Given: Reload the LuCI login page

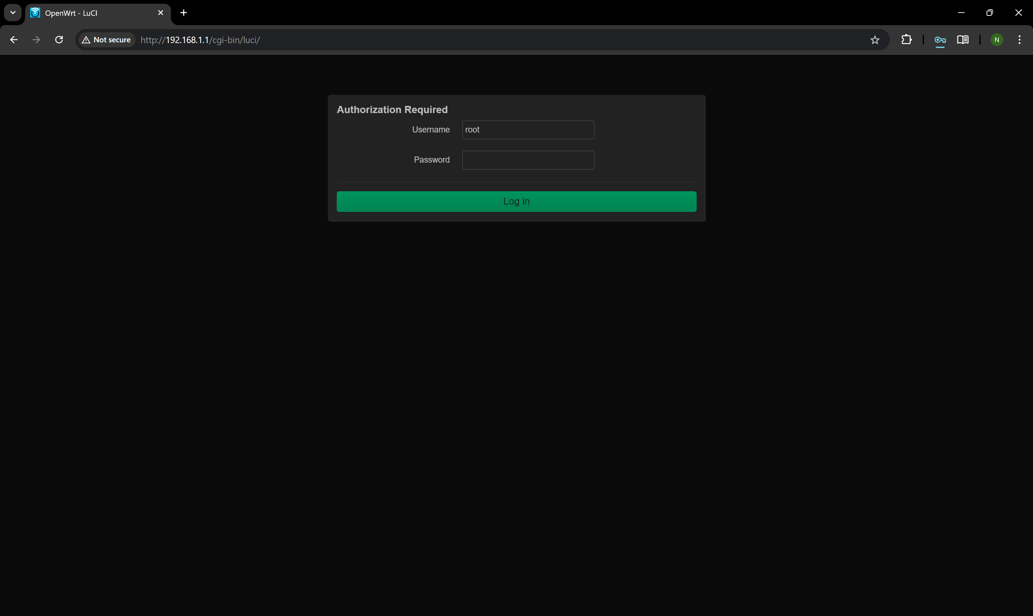Looking at the screenshot, I should coord(59,39).
